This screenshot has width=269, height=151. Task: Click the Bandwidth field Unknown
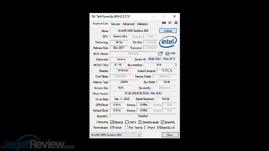[164, 88]
